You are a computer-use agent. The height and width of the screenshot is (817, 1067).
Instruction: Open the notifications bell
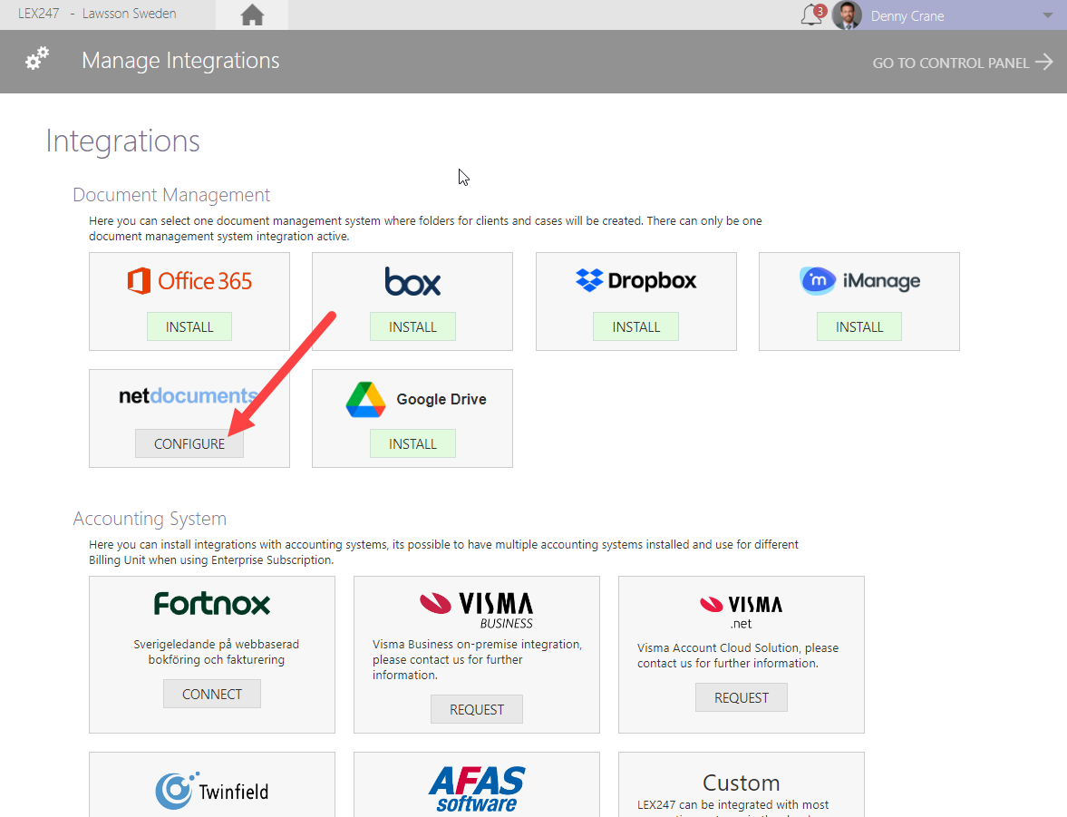[812, 15]
